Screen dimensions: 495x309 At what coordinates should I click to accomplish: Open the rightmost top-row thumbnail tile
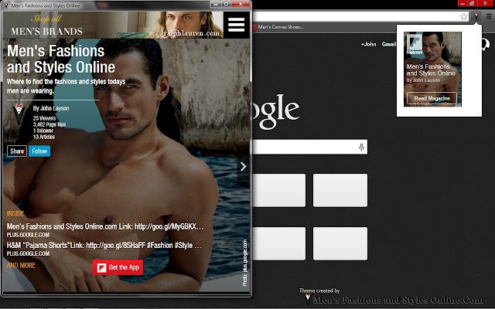(340, 191)
